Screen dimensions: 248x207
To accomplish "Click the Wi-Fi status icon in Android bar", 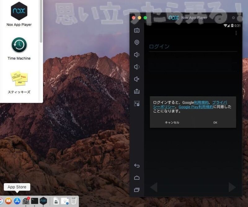I will coord(225,26).
